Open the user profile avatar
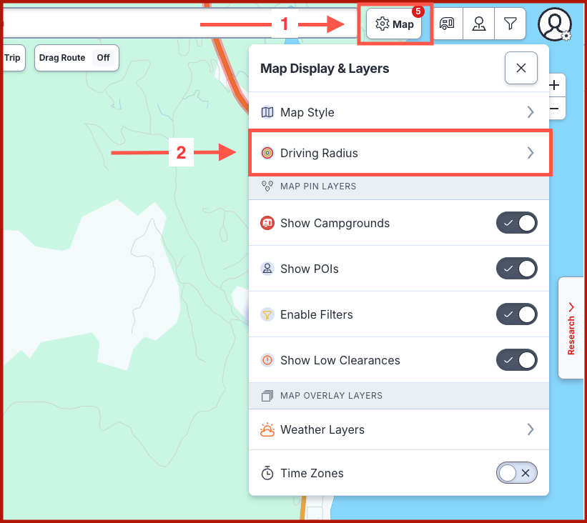The width and height of the screenshot is (587, 523). pyautogui.click(x=555, y=24)
